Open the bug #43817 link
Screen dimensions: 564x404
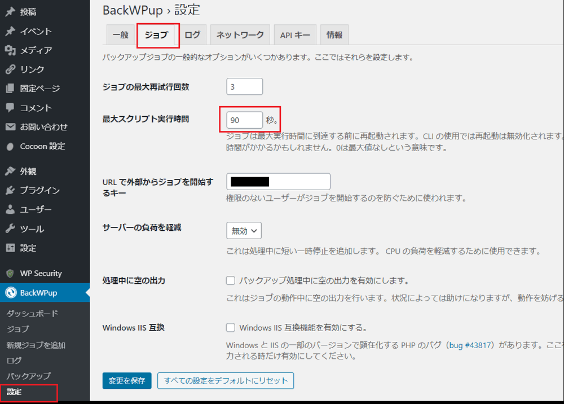(470, 345)
